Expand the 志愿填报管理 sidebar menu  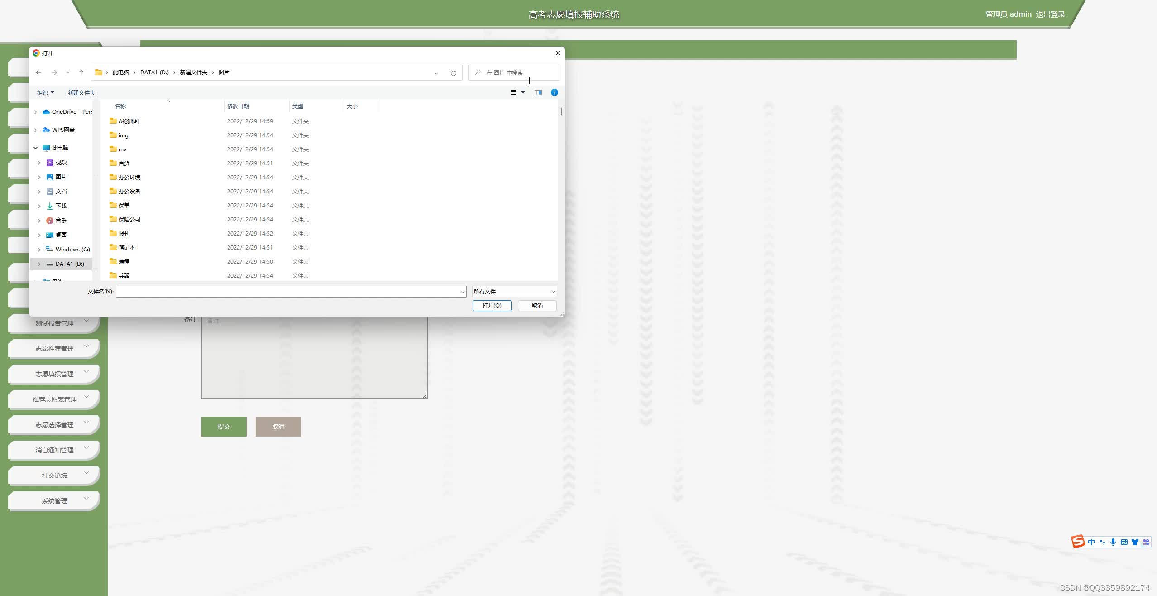54,374
